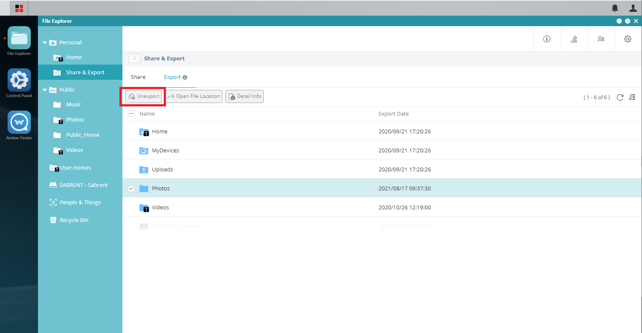Switch to the Share tab

(x=138, y=77)
